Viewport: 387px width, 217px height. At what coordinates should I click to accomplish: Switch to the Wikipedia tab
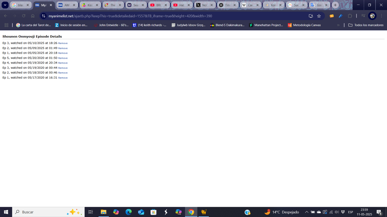point(249,5)
